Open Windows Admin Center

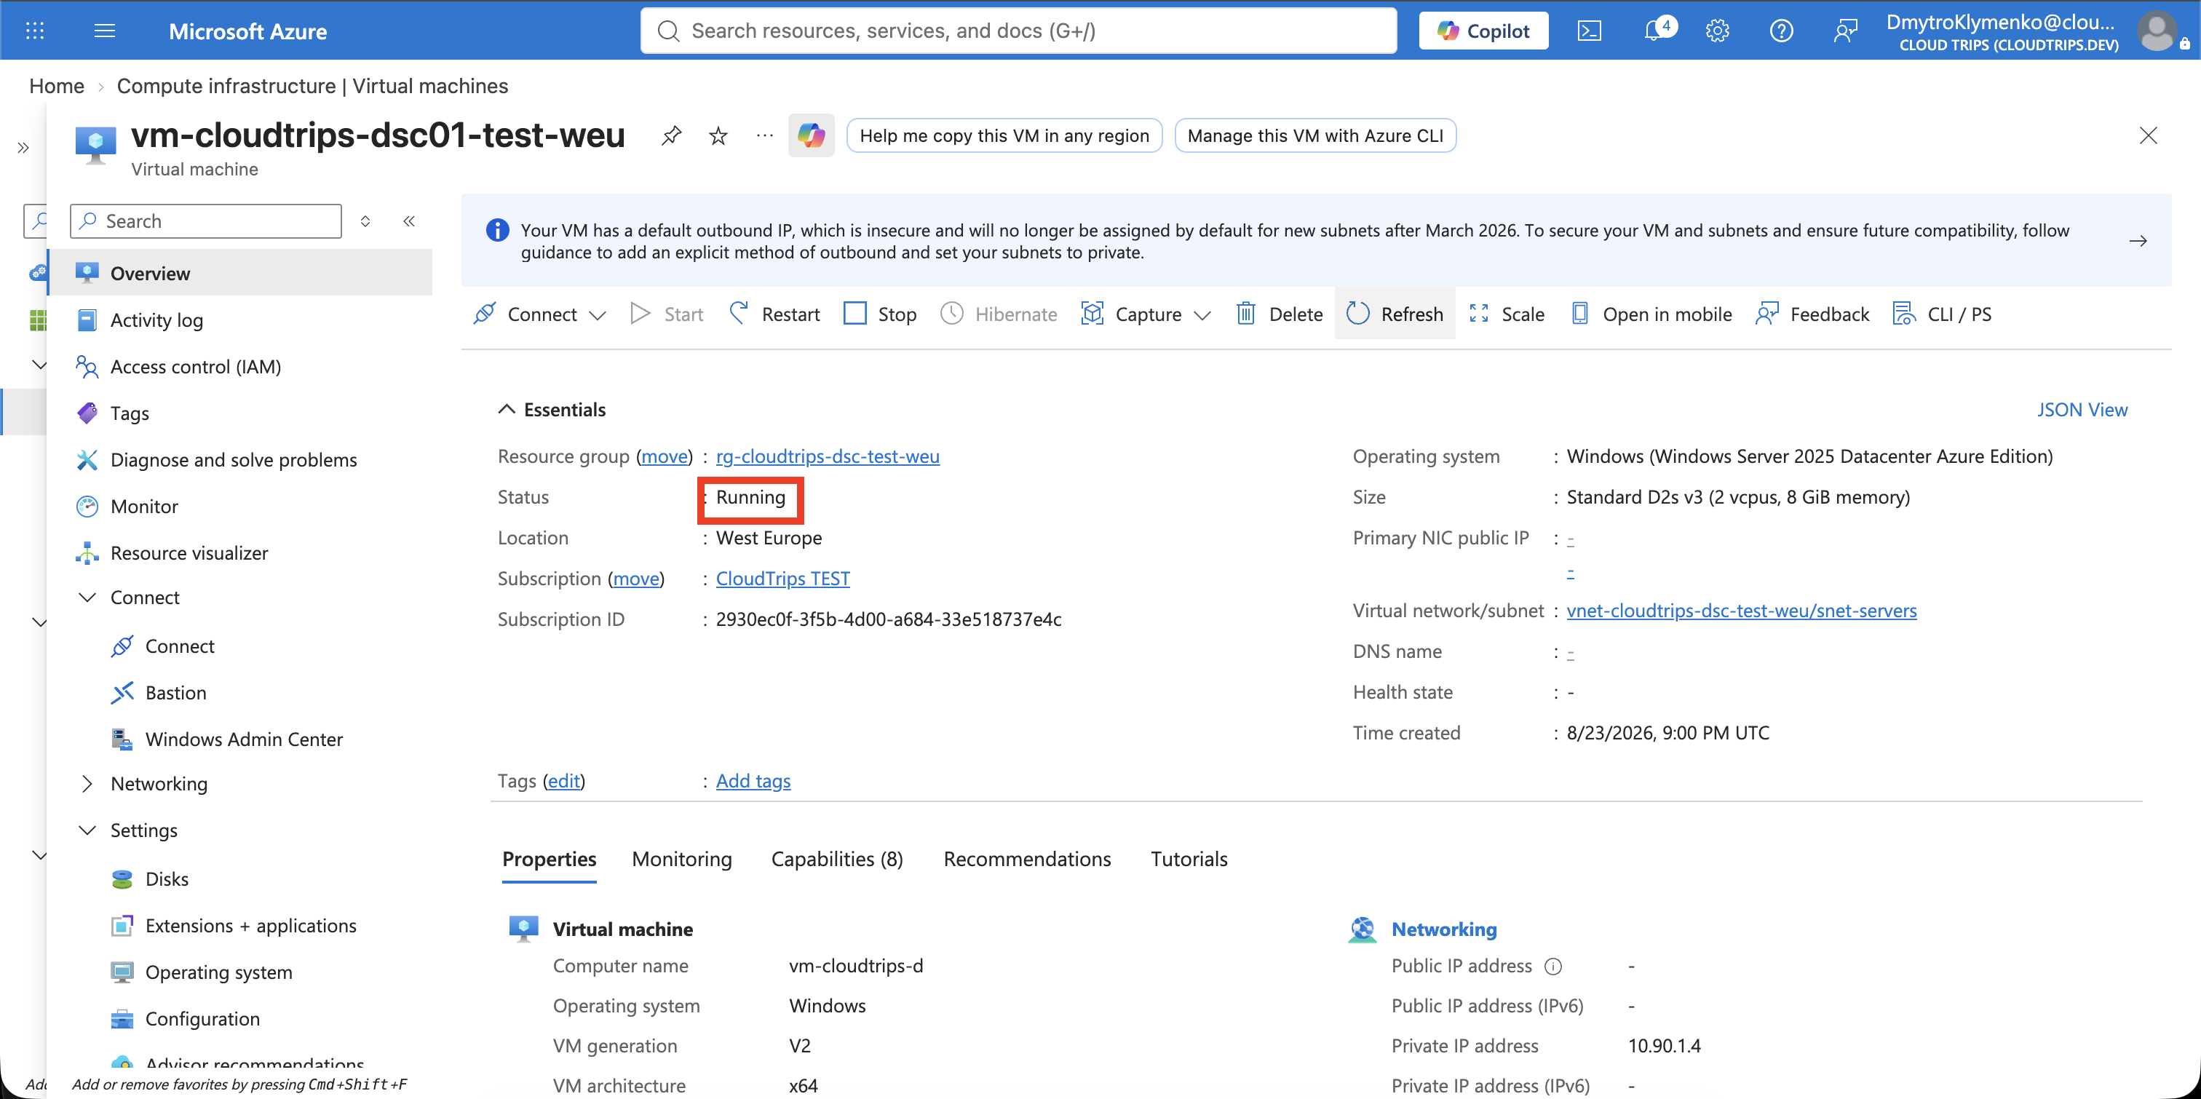tap(244, 739)
